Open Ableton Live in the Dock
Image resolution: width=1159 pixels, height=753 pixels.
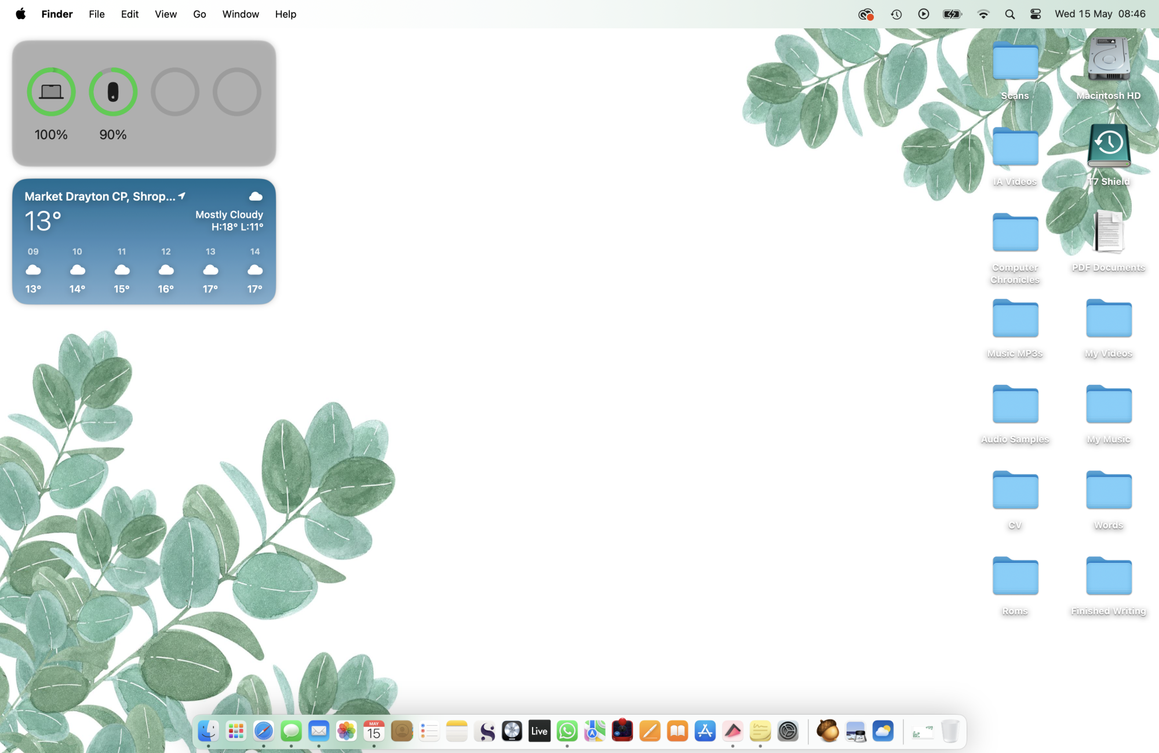(539, 731)
